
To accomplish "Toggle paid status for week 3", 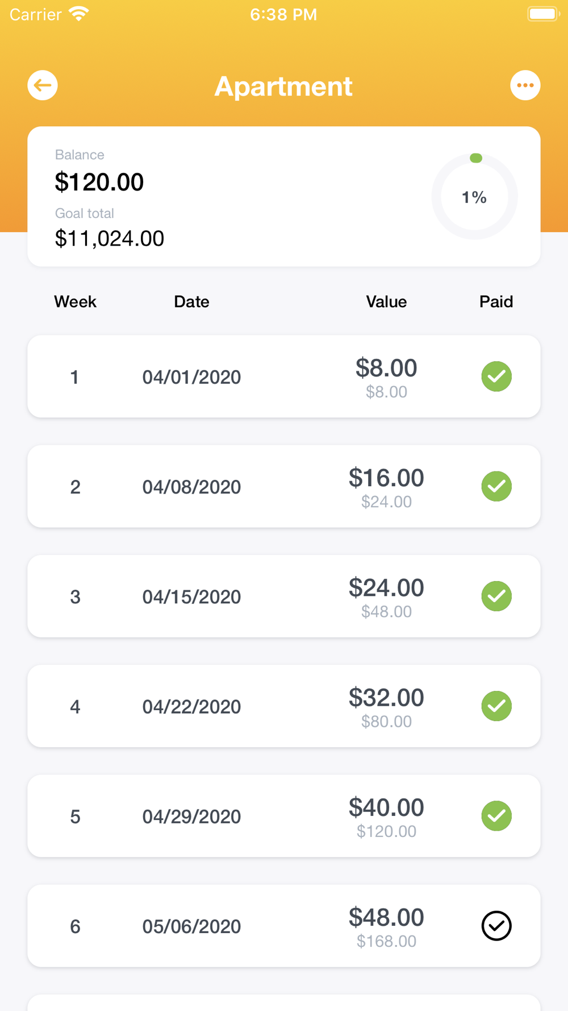I will [496, 596].
